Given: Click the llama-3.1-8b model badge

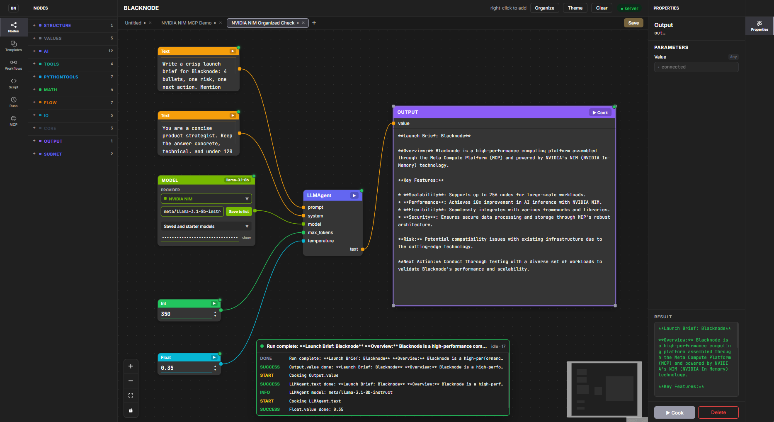Looking at the screenshot, I should pyautogui.click(x=238, y=180).
